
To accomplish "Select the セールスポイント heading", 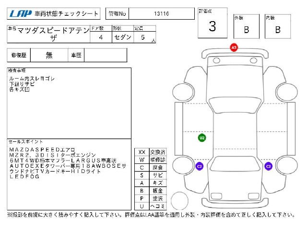I will pyautogui.click(x=25, y=141).
